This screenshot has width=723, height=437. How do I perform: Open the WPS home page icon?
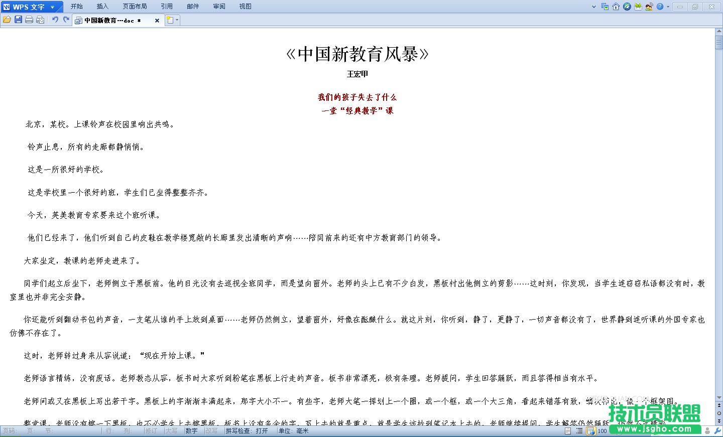click(616, 6)
